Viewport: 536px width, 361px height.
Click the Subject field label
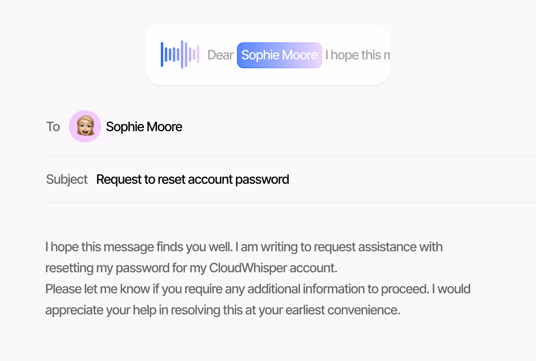point(67,179)
